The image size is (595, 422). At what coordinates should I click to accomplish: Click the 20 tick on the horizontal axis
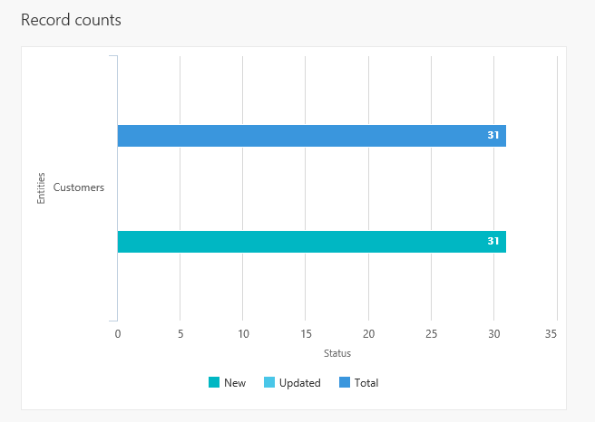[368, 334]
